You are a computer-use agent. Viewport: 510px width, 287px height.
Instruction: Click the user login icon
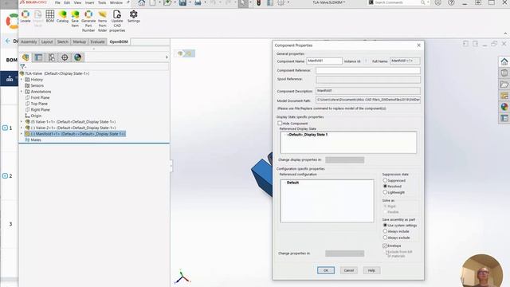[x=438, y=2]
